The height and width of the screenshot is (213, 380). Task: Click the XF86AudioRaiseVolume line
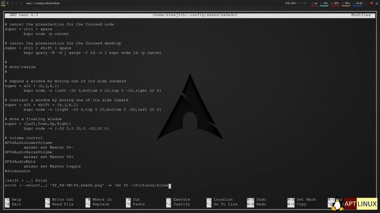28,152
